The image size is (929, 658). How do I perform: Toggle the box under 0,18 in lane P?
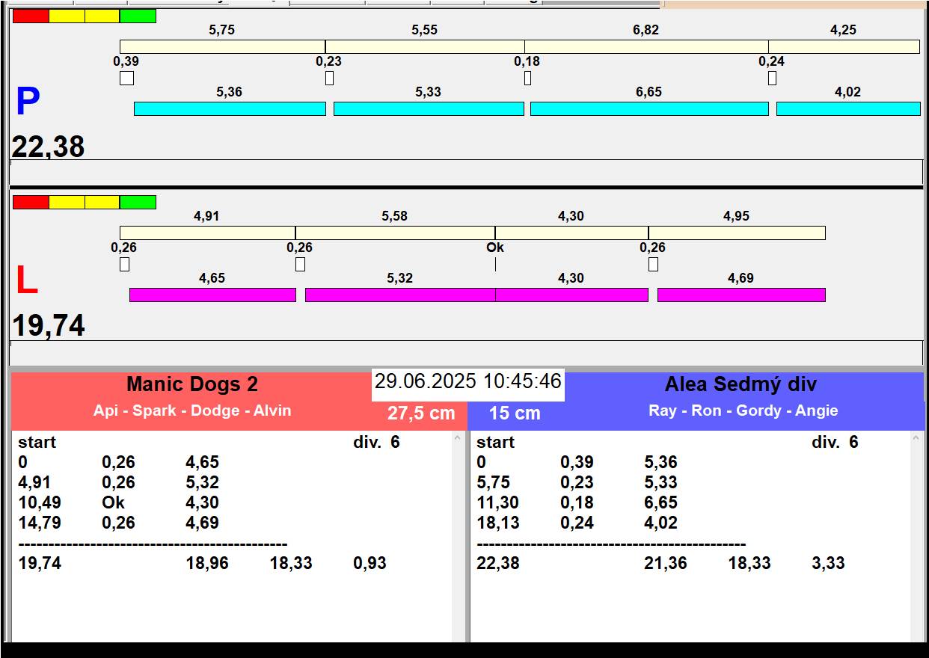pyautogui.click(x=527, y=78)
